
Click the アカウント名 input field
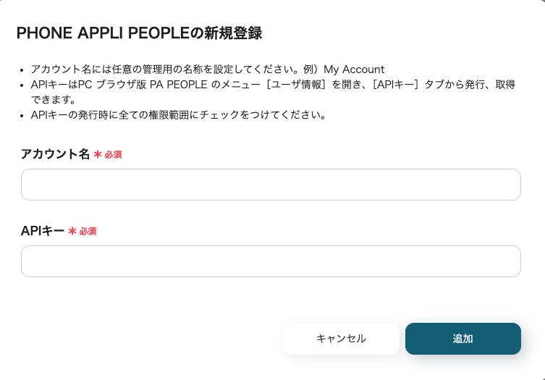coord(271,185)
